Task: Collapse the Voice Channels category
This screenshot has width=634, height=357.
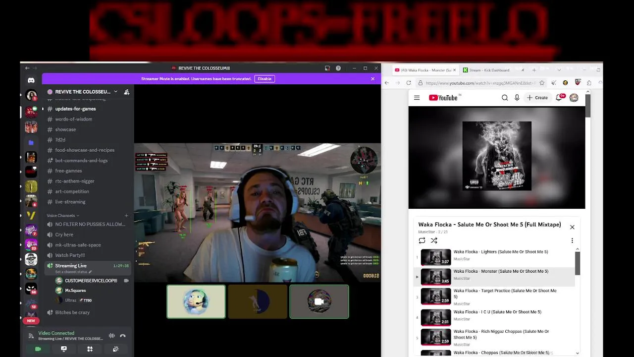Action: 63,216
